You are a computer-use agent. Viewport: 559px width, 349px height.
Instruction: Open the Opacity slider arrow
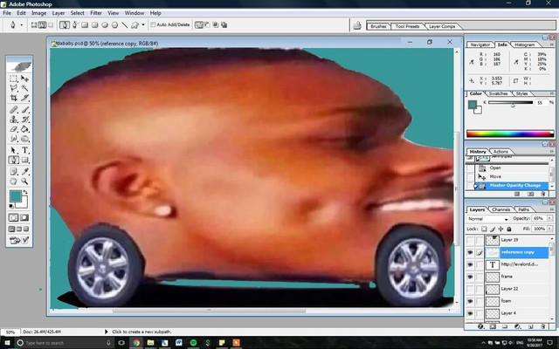point(550,218)
